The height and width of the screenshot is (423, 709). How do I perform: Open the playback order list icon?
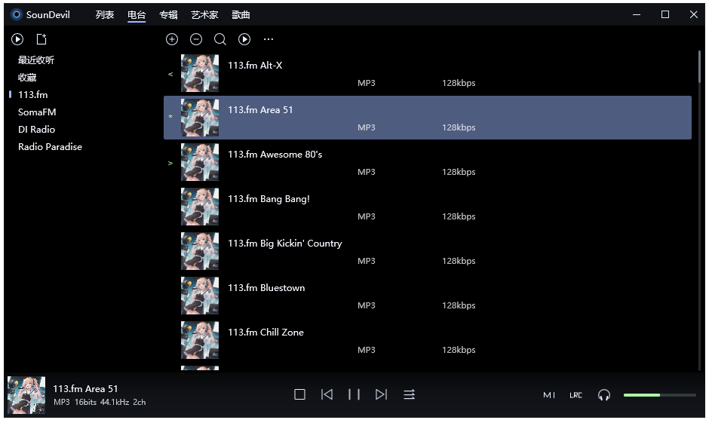coord(410,394)
